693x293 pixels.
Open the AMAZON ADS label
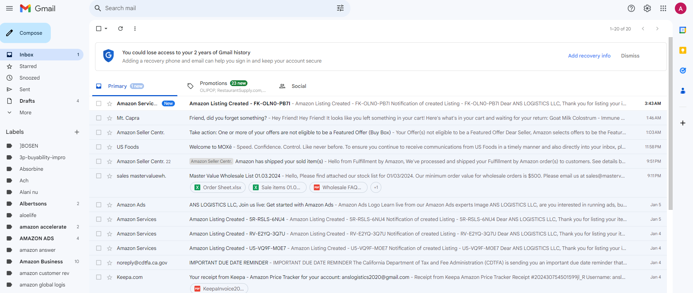(x=42, y=238)
